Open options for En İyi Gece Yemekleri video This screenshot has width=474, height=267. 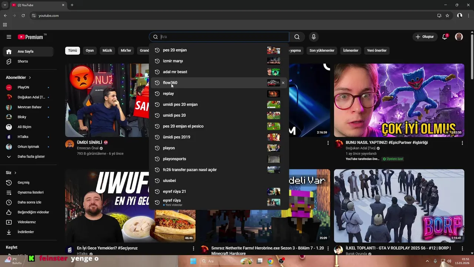click(x=193, y=248)
